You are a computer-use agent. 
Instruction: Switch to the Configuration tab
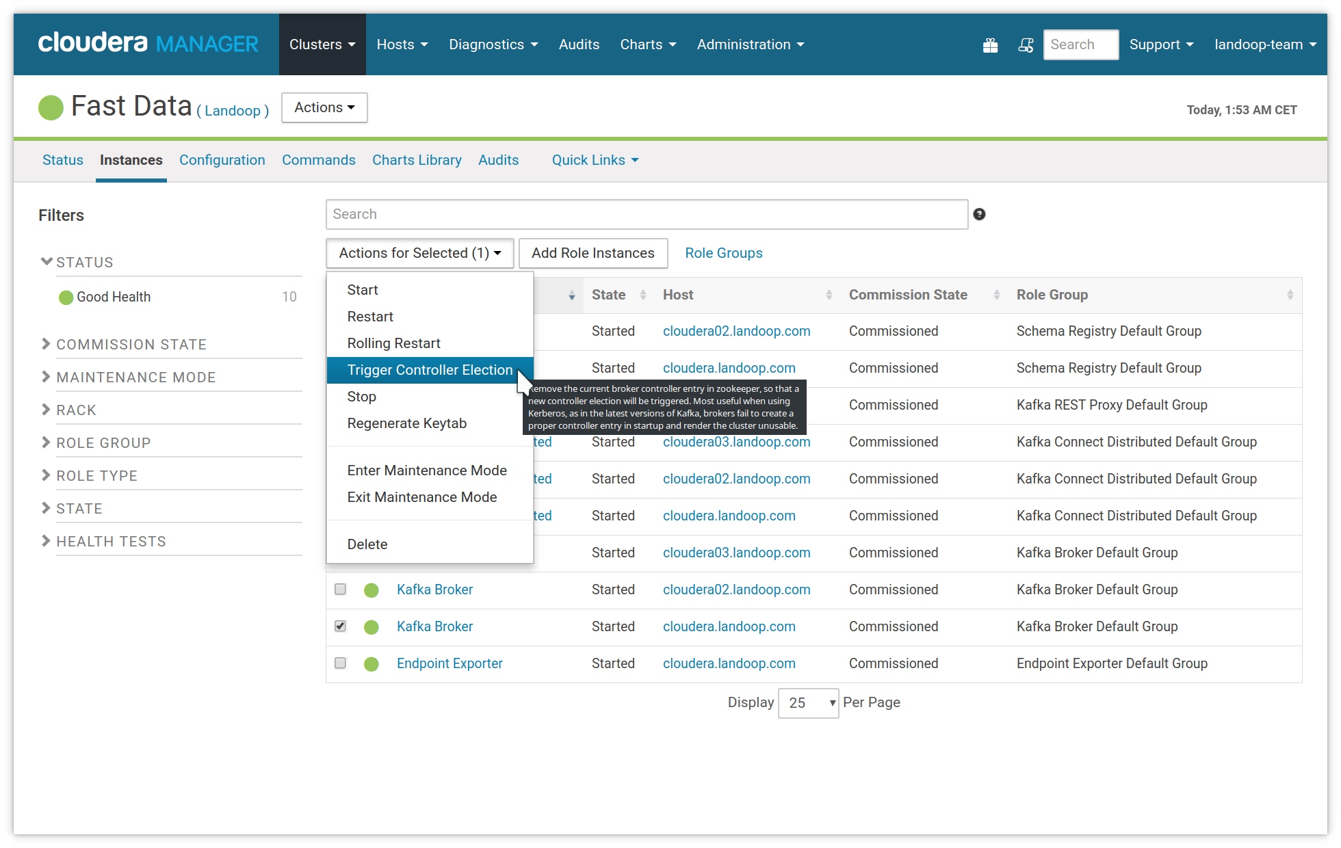[222, 160]
